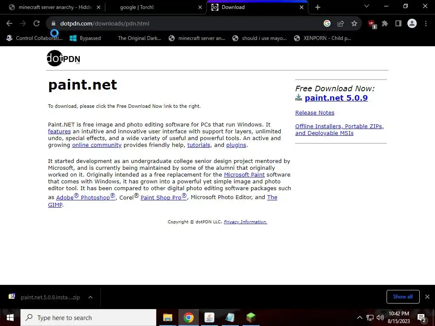
Task: Open the Java app on taskbar
Action: (x=209, y=318)
